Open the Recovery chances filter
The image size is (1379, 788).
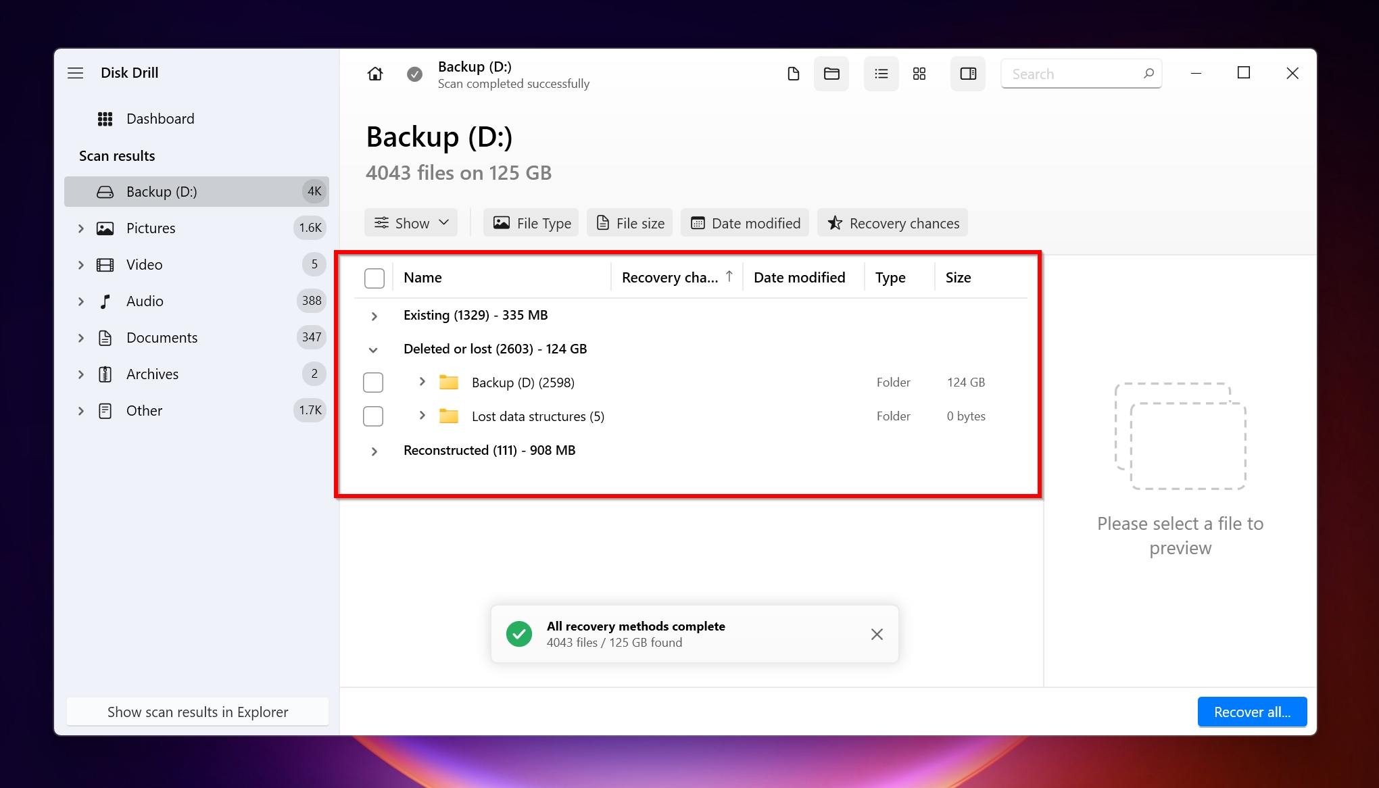893,223
